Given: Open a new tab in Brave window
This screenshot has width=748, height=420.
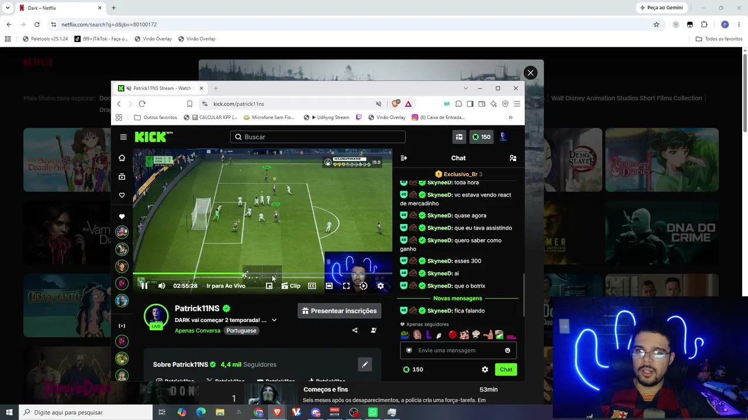Looking at the screenshot, I should pyautogui.click(x=216, y=88).
